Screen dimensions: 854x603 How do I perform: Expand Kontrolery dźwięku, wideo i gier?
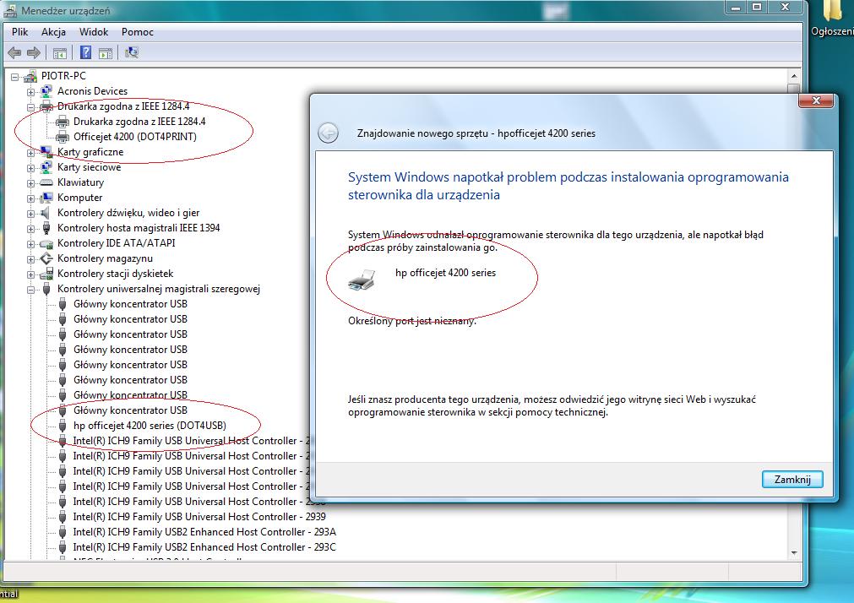coord(31,214)
